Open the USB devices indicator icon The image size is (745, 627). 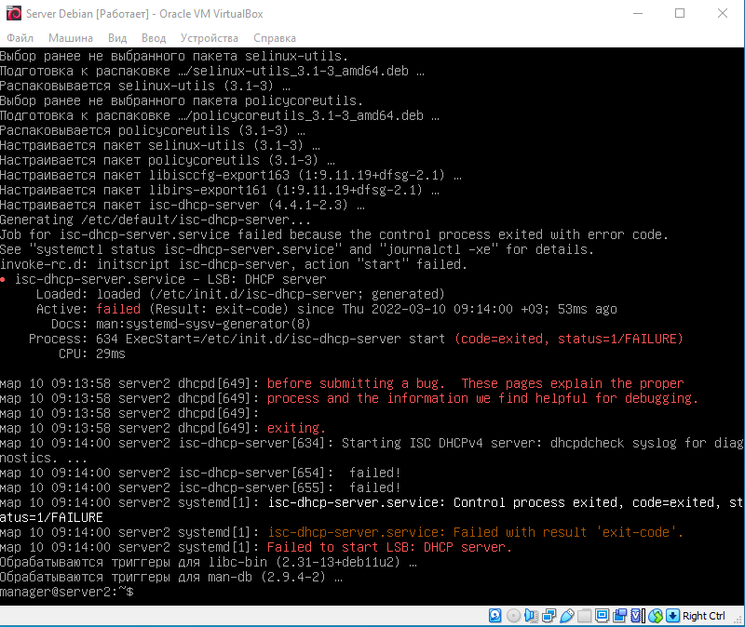(566, 616)
